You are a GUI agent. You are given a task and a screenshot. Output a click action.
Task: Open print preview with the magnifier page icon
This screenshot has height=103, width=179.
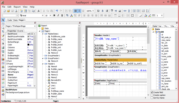click(x=16, y=11)
